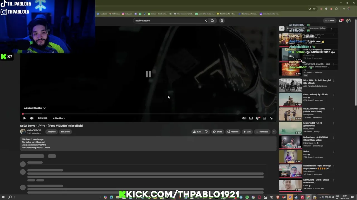The image size is (357, 200).
Task: Open the Instagram bookmark
Action: [x=127, y=14]
